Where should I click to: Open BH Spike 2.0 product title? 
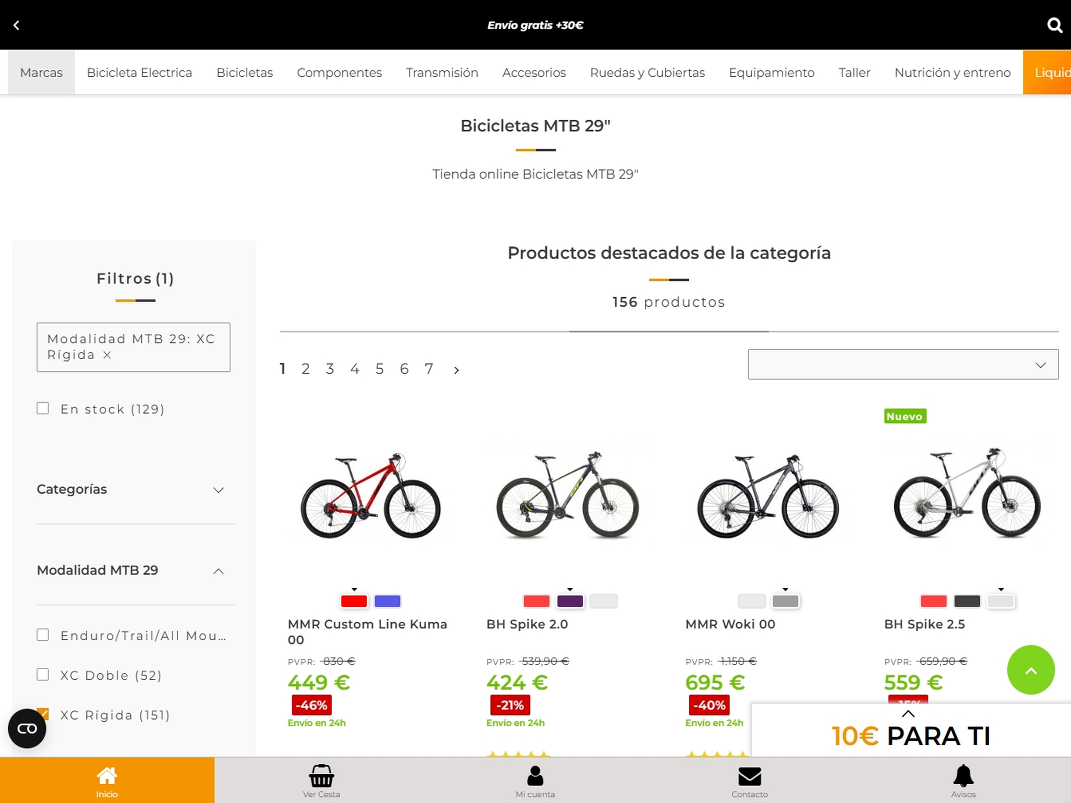(x=527, y=624)
